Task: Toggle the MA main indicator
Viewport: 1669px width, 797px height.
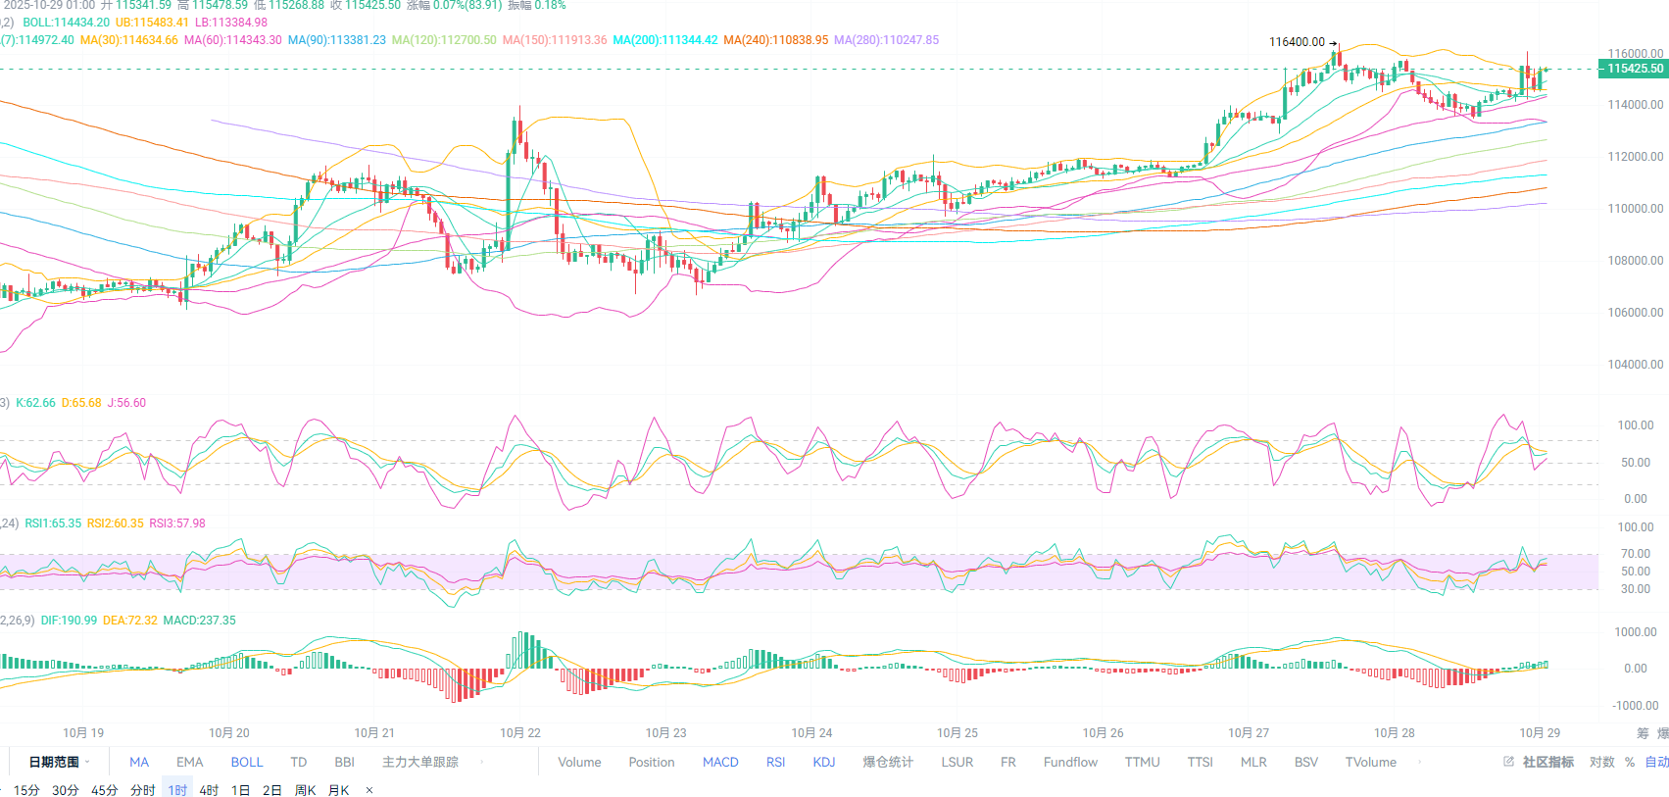Action: (139, 762)
